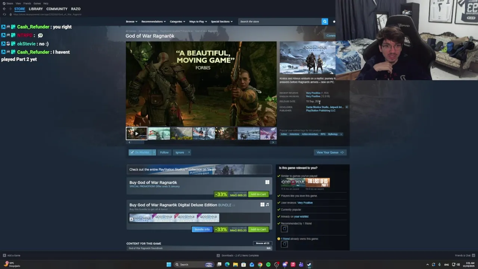478x269 pixels.
Task: Click recent reviews Very Positive link
Action: click(313, 93)
